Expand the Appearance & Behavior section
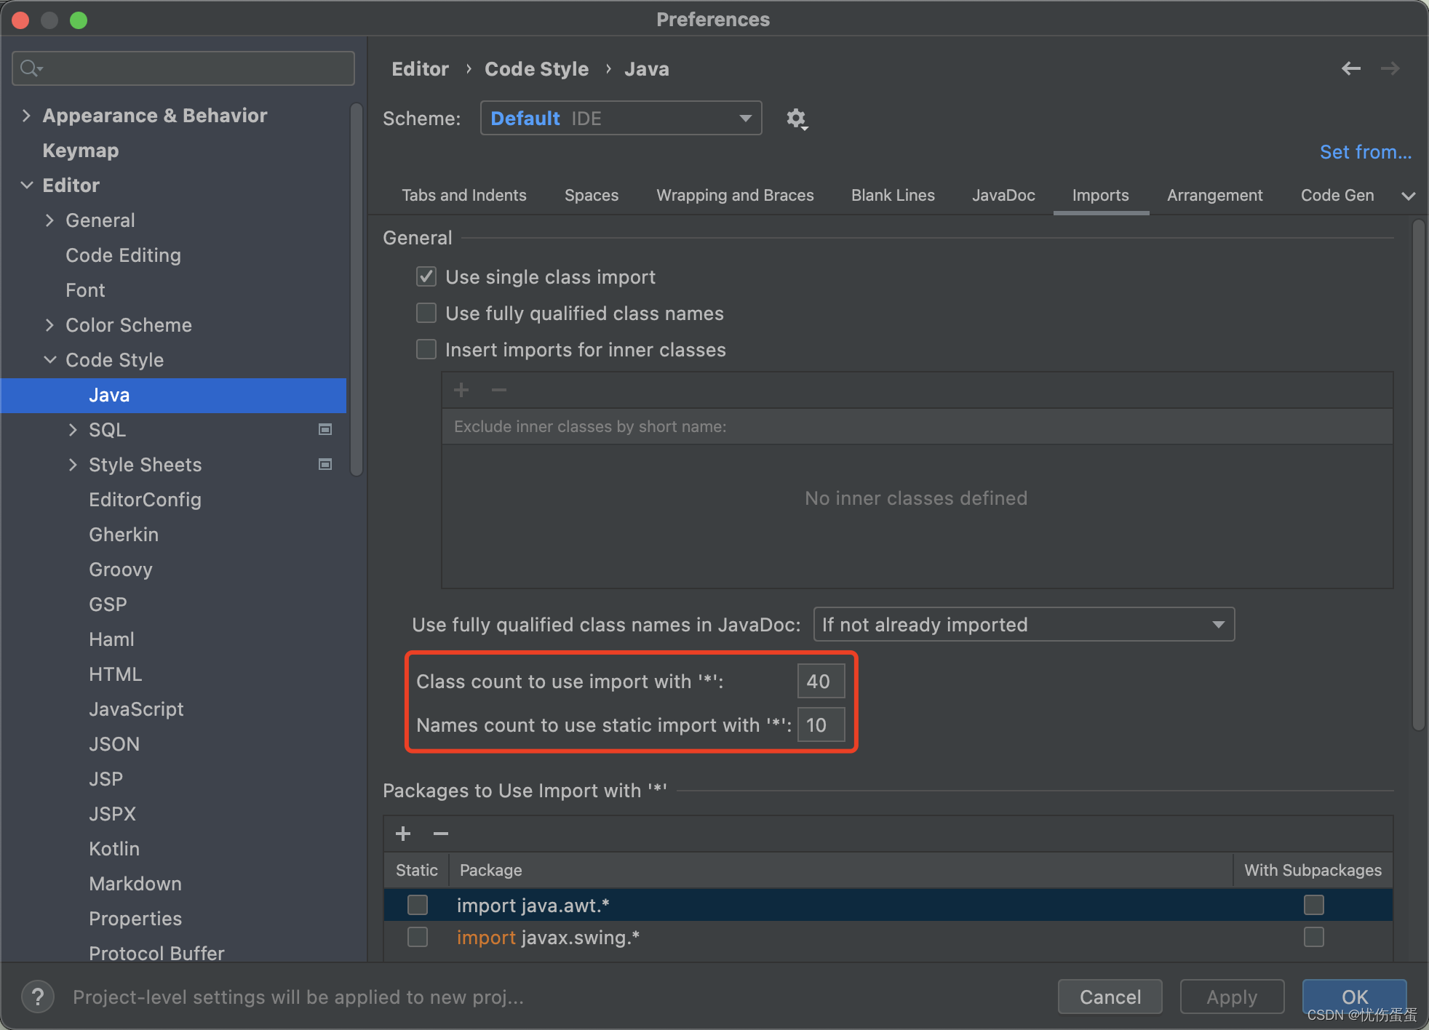This screenshot has width=1429, height=1030. (x=26, y=116)
